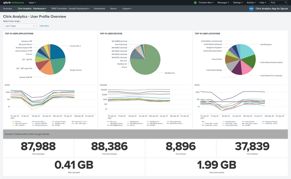Click the 0.41 GB Data Uploaded value

tap(74, 165)
